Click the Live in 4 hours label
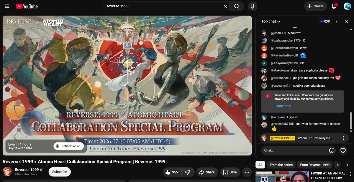Viewport: 354px width, 182px height. [x=20, y=144]
